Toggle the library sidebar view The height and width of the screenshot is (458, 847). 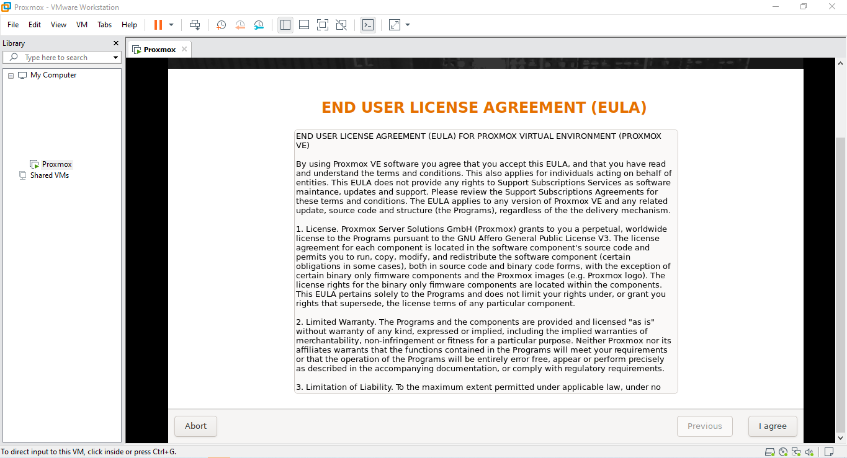tap(285, 25)
